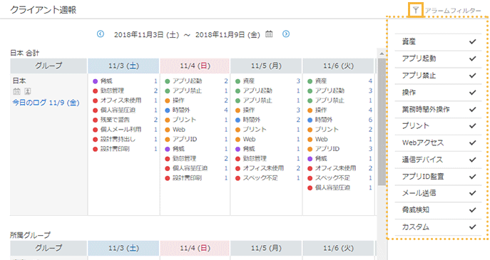
Task: Click user icon under 日本 group
Action: 28,91
